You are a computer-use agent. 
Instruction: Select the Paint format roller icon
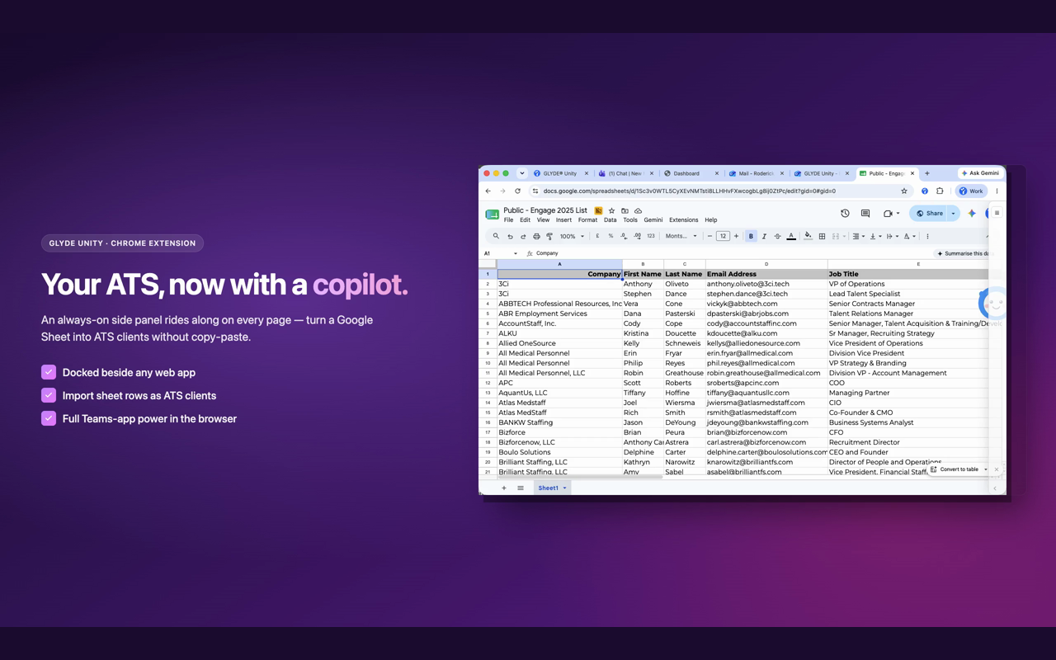coord(549,236)
